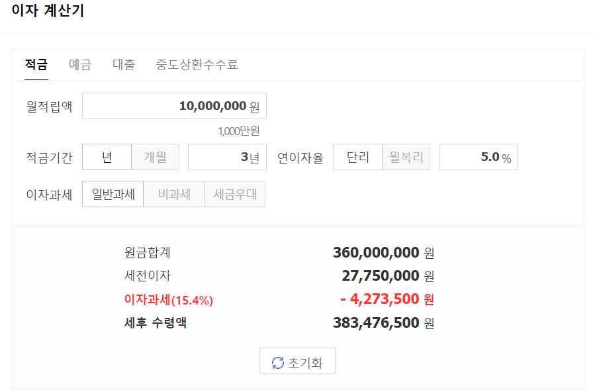Select 일반과세 tax option
593x390 pixels.
pyautogui.click(x=113, y=194)
